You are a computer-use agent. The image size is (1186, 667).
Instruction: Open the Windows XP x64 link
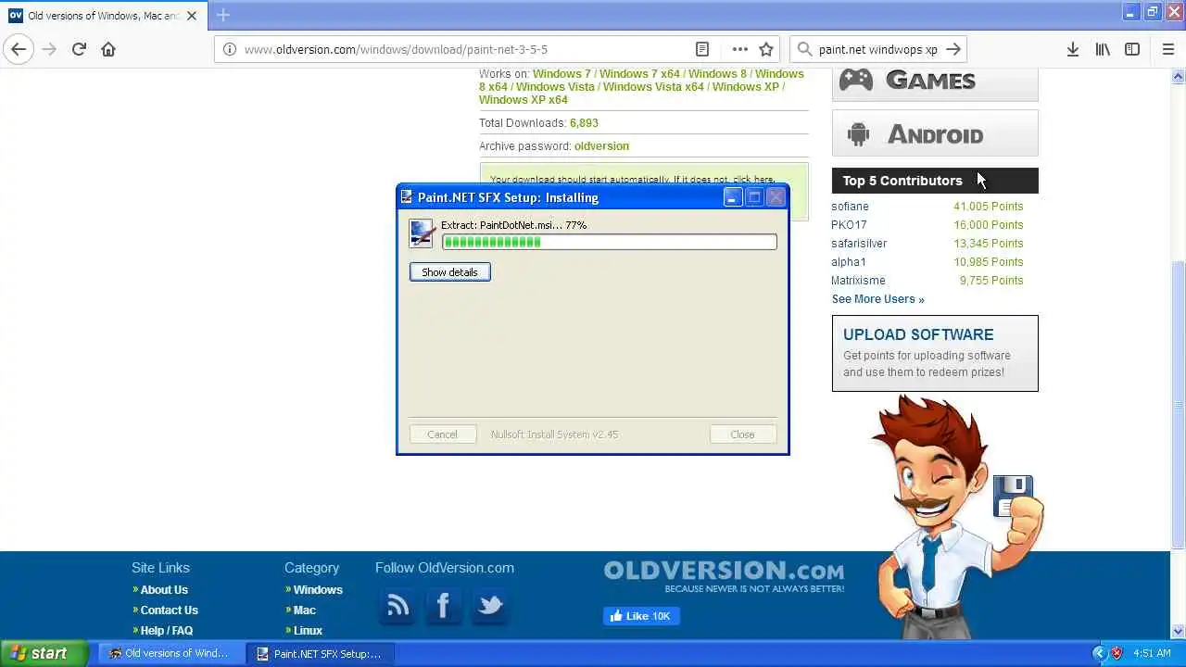tap(524, 100)
